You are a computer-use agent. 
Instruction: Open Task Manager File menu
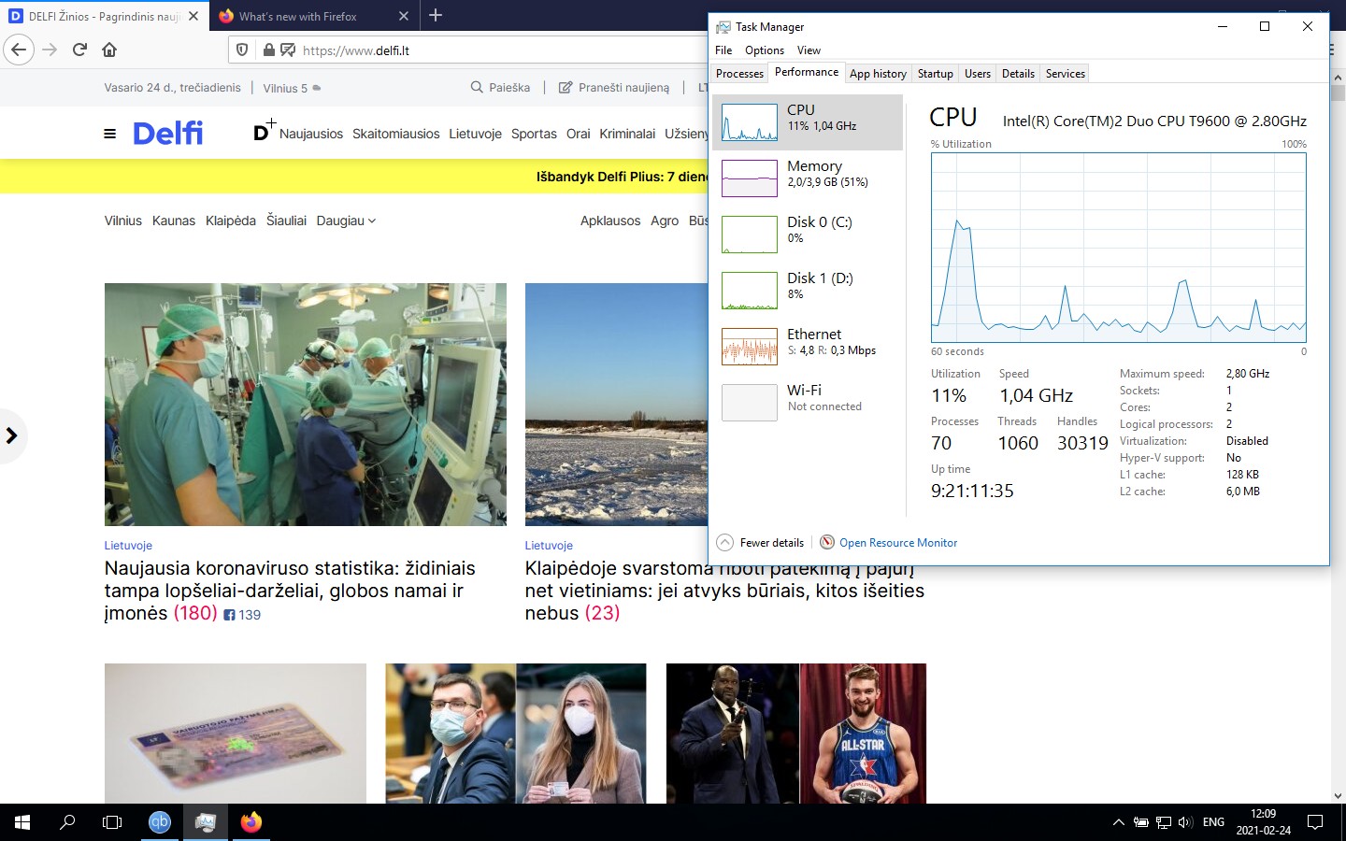click(x=723, y=50)
